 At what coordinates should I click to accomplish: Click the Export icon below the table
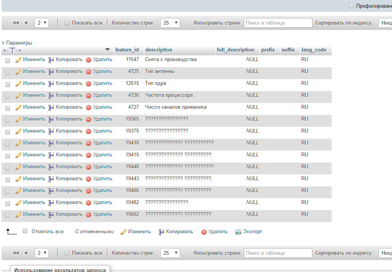[238, 232]
